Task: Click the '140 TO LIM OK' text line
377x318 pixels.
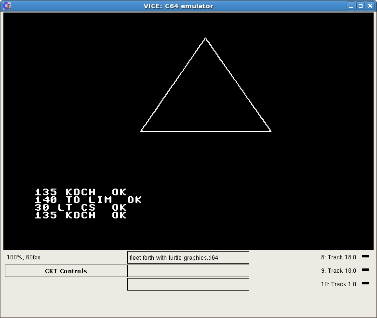Action: point(88,200)
